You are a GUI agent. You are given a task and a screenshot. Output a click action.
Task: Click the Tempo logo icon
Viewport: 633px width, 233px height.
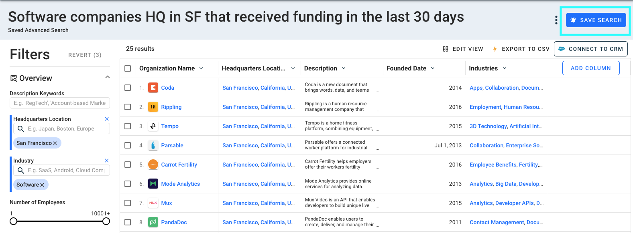pos(153,126)
